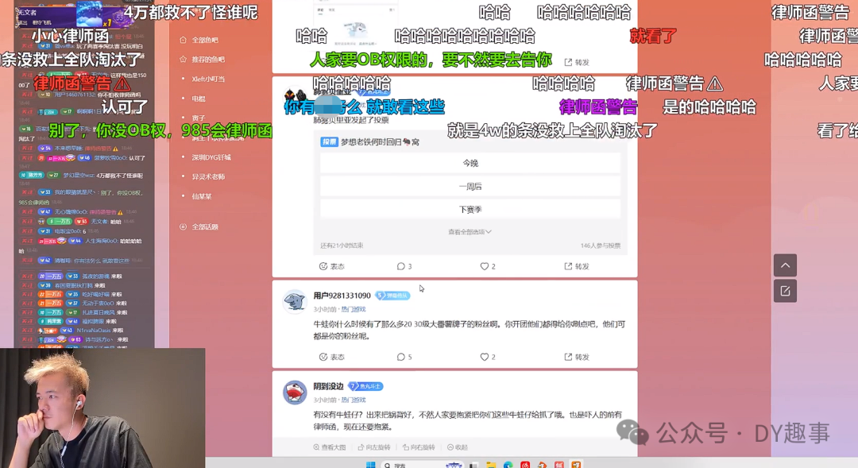Select 贾子 in the sidebar list
This screenshot has height=468, width=858.
pos(198,118)
